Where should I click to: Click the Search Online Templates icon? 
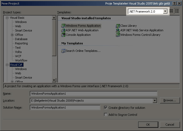(64, 51)
